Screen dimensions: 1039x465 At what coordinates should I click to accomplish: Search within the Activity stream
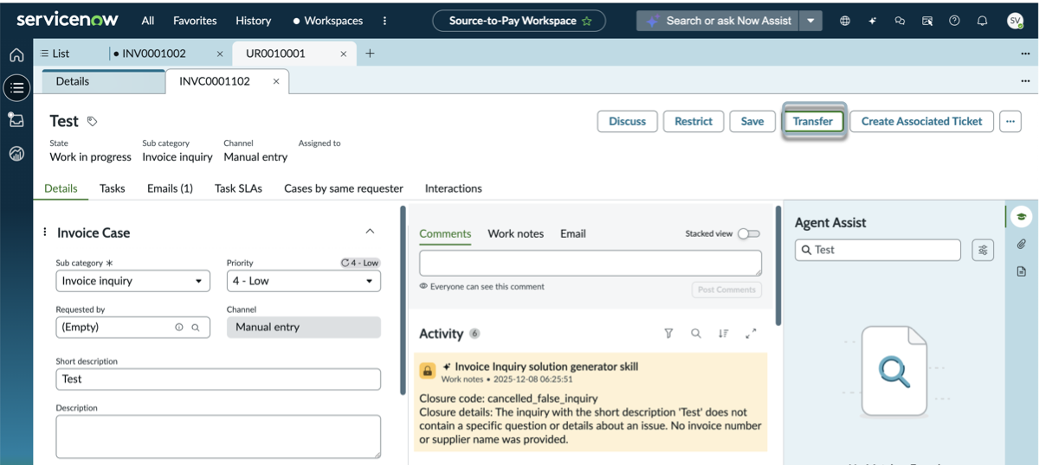pos(695,334)
